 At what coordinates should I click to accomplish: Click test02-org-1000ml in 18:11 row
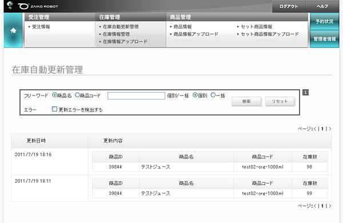(x=263, y=193)
